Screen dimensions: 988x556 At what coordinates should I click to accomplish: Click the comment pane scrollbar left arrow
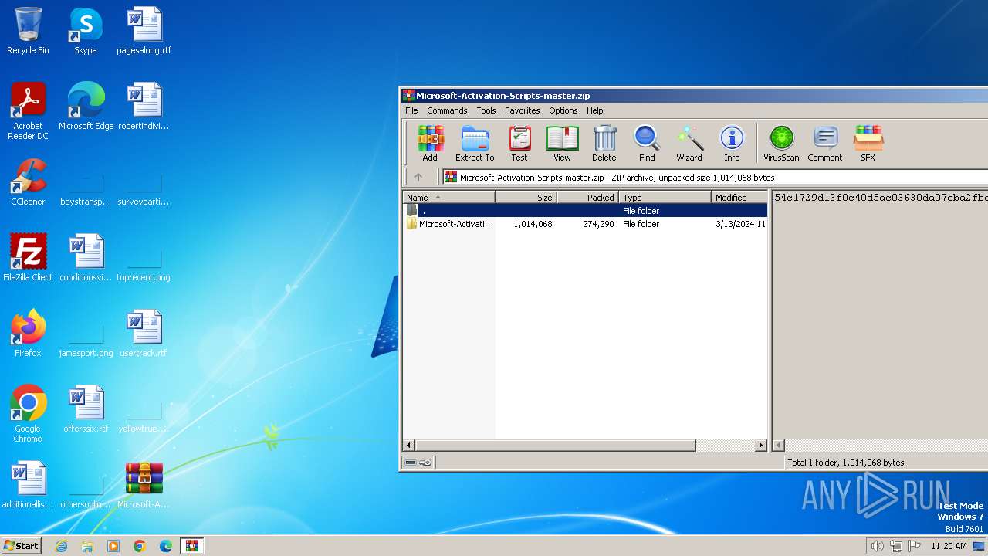(779, 446)
